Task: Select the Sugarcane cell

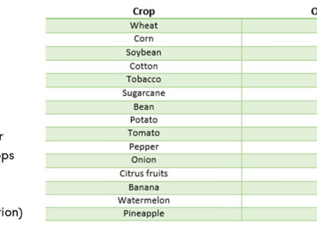Action: [x=144, y=94]
